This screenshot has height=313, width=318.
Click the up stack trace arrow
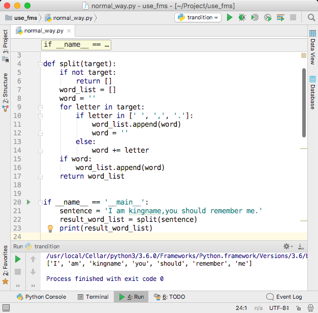point(33,259)
